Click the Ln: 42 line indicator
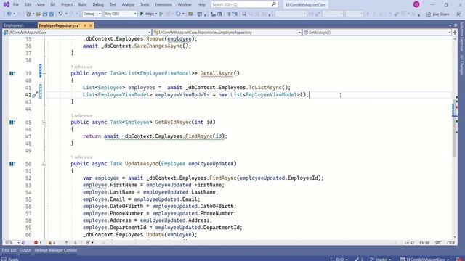The height and width of the screenshot is (261, 465). 409,243
